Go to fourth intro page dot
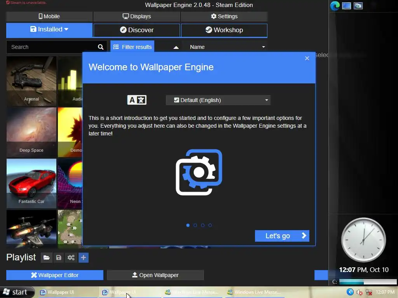Image resolution: width=398 pixels, height=298 pixels. pyautogui.click(x=210, y=225)
